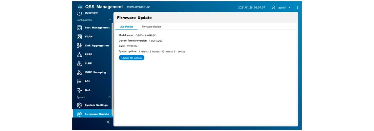Viewport: 374px width, 131px height.
Task: Click the admin user profile icon
Action: (x=274, y=7)
